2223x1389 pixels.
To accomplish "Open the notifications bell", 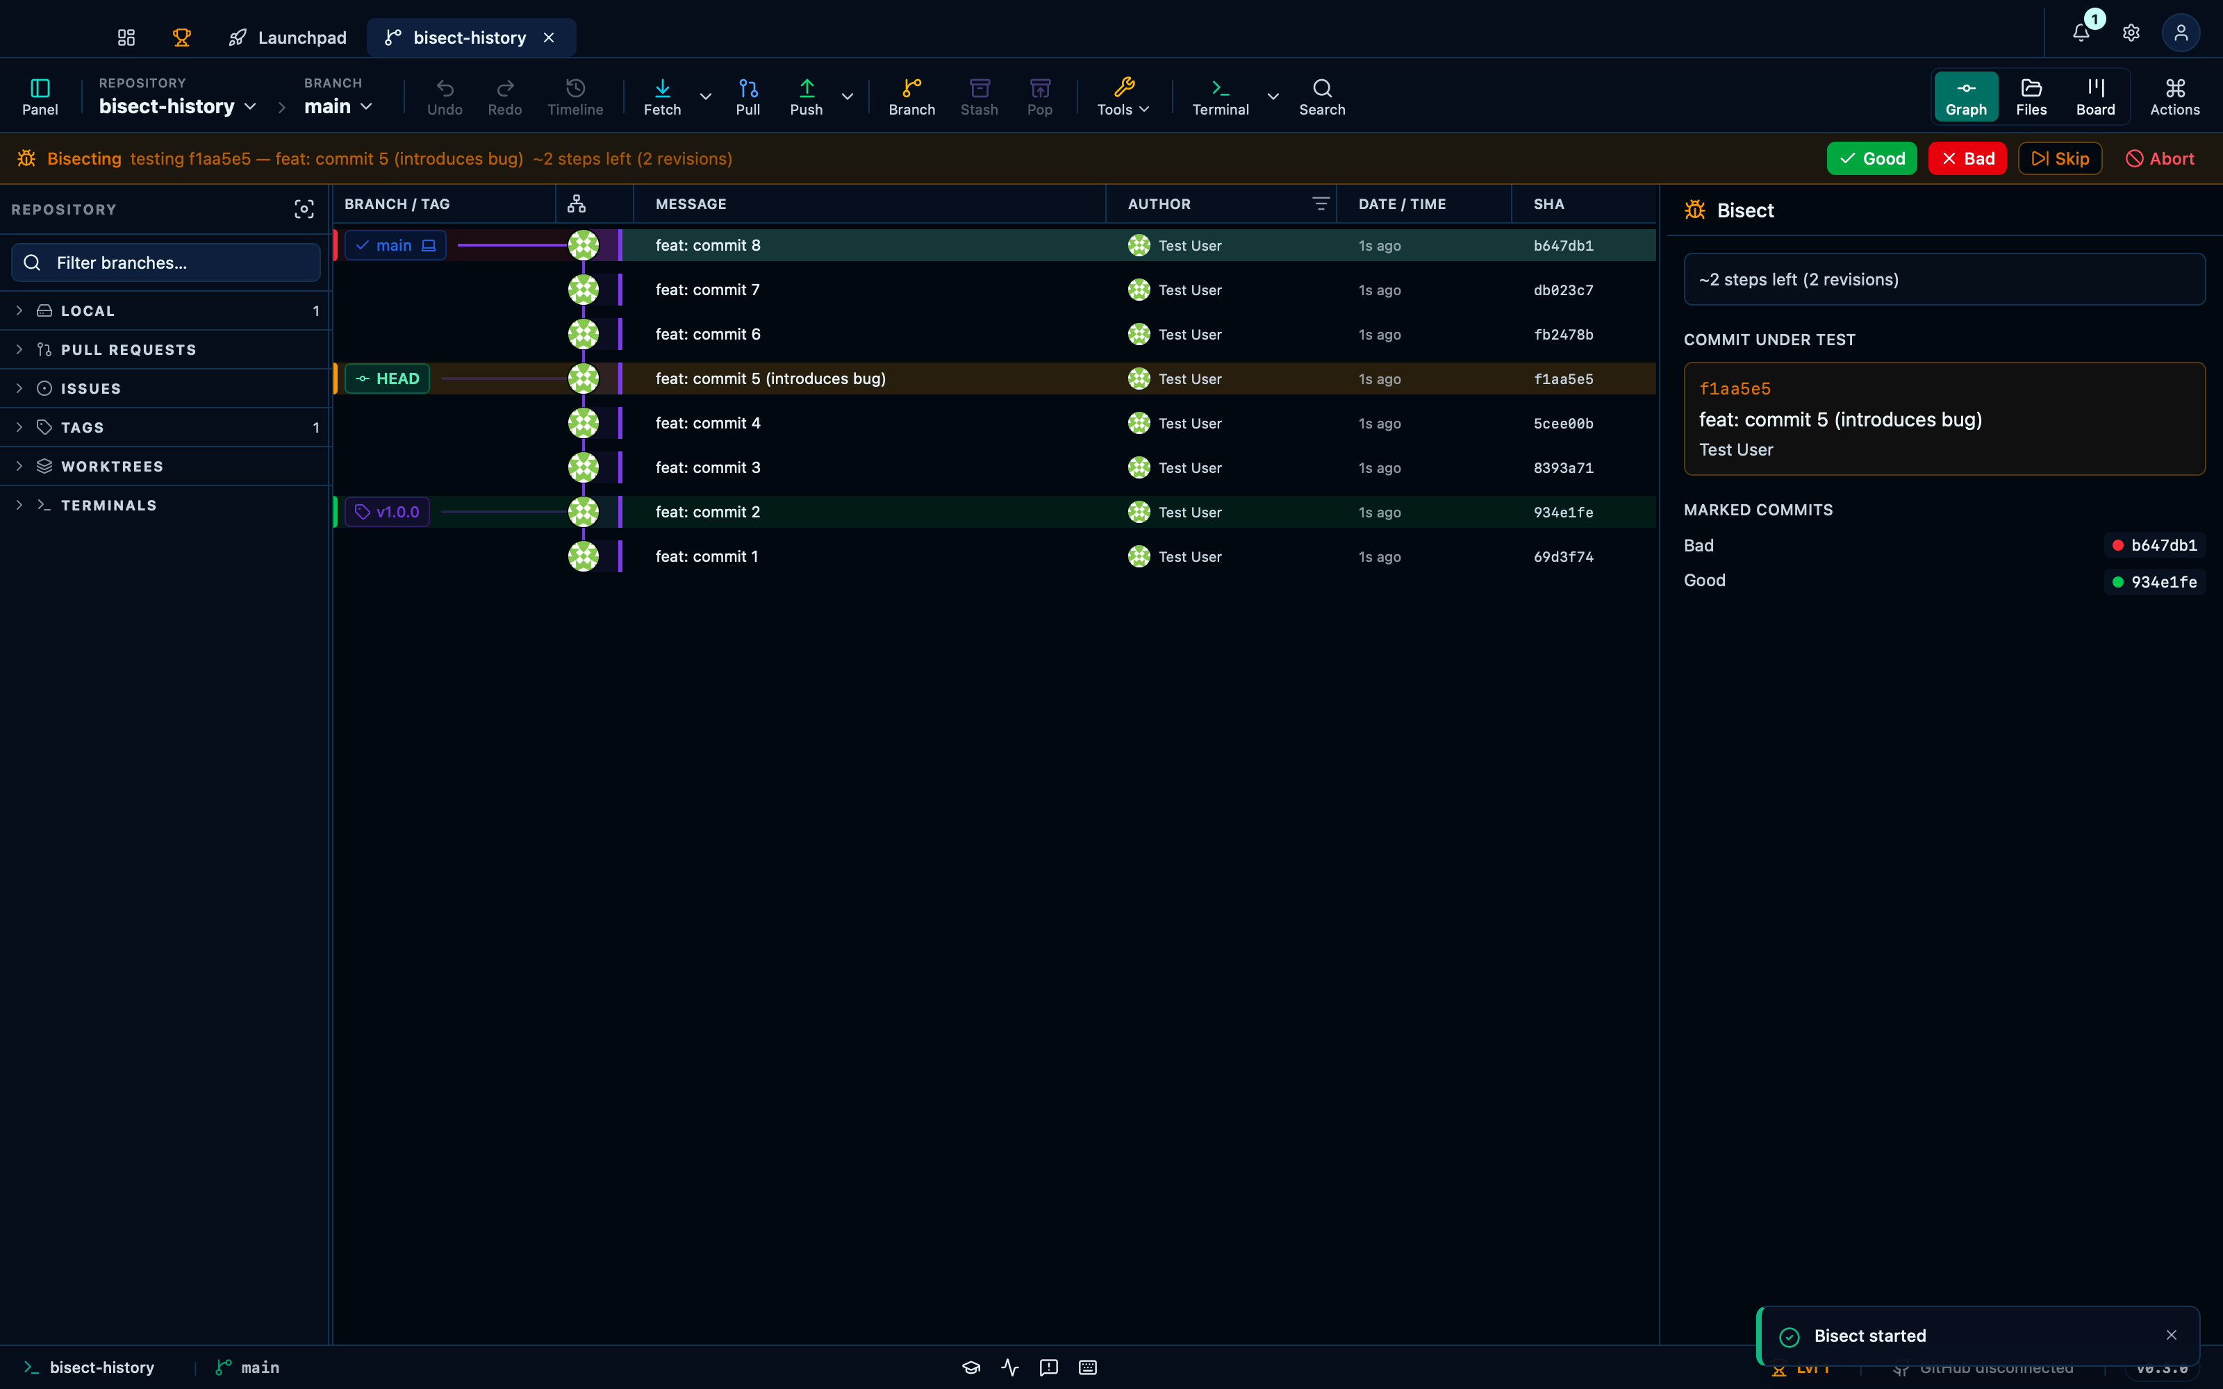I will 2081,33.
